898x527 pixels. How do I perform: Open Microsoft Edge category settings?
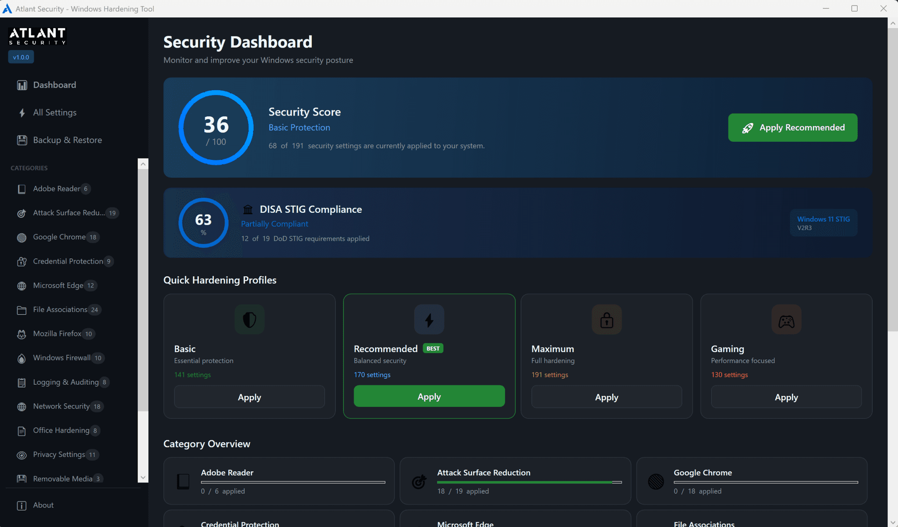[58, 285]
